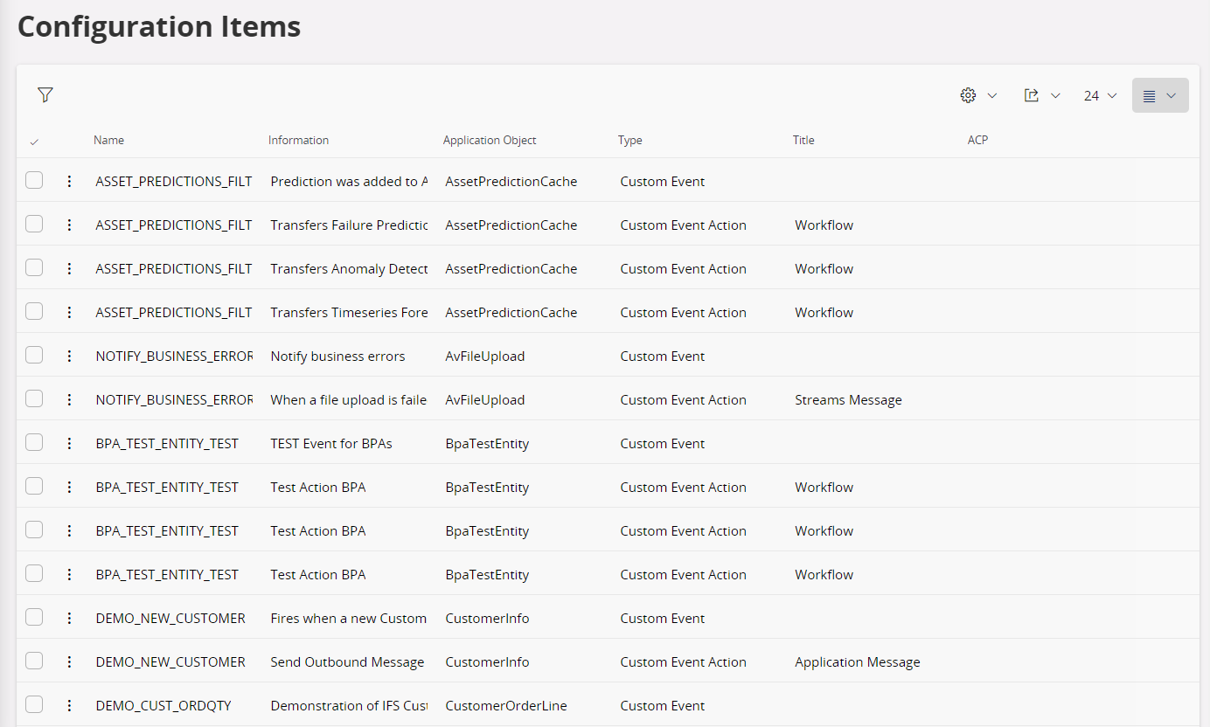The height and width of the screenshot is (727, 1210).
Task: Select checkbox for 'When a file upload' row
Action: point(34,399)
